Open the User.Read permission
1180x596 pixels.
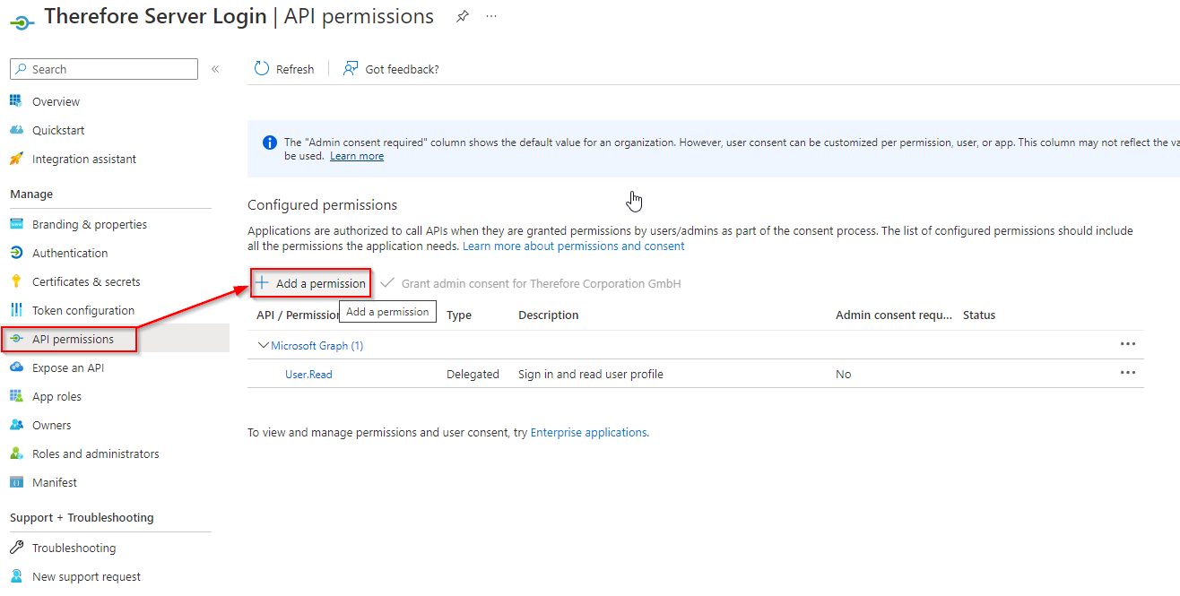pyautogui.click(x=308, y=374)
